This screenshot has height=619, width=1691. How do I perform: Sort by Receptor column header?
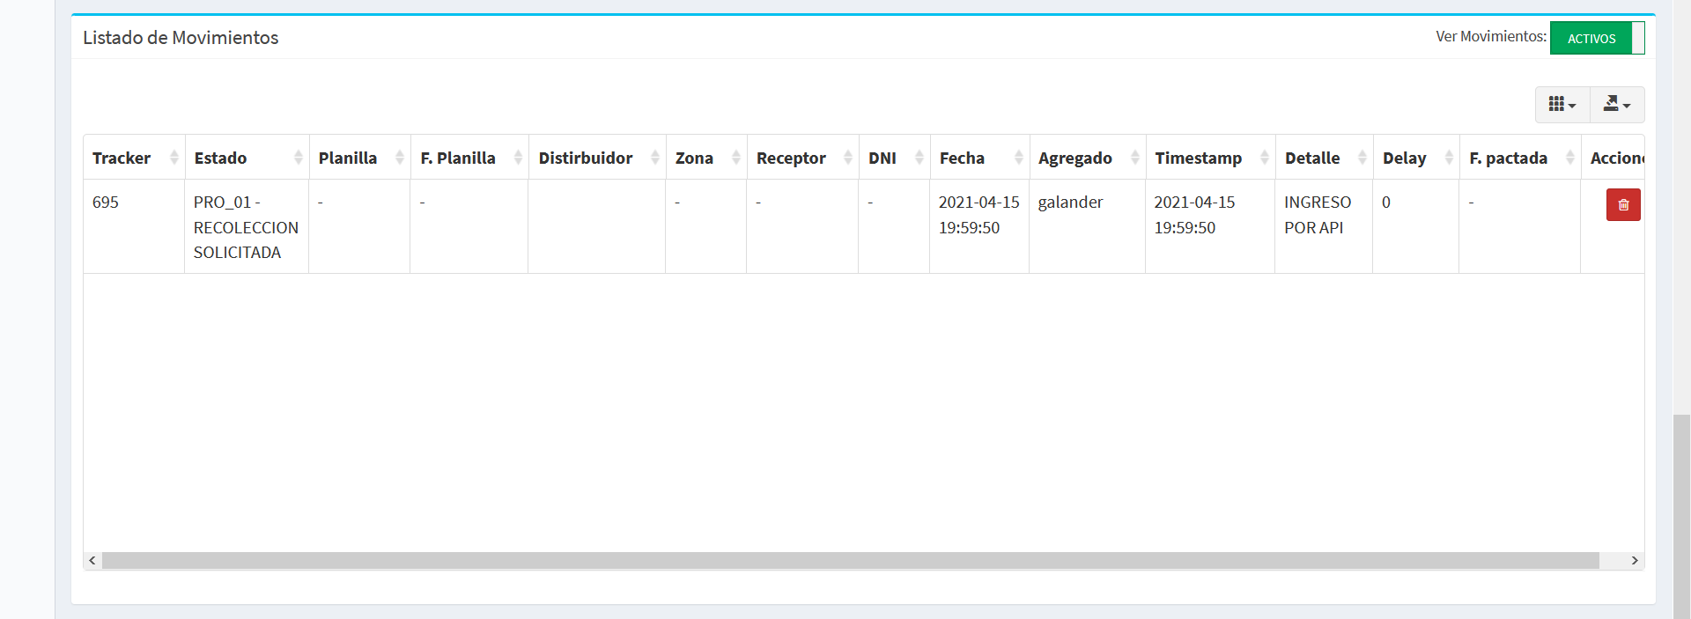[x=801, y=158]
